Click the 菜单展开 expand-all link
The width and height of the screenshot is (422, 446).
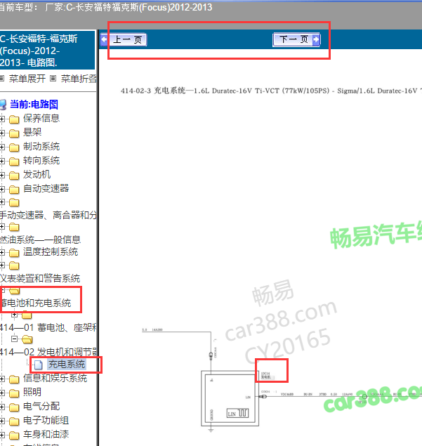[x=27, y=79]
